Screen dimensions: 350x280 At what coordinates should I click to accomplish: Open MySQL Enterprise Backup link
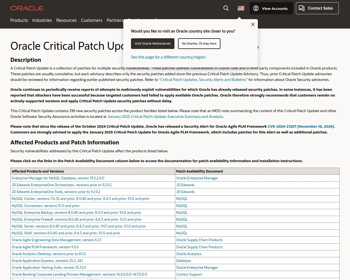[77, 212]
